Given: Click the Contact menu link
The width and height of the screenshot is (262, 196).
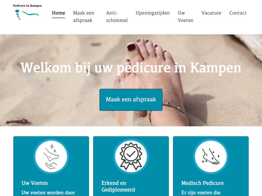Looking at the screenshot, I should coord(238,13).
